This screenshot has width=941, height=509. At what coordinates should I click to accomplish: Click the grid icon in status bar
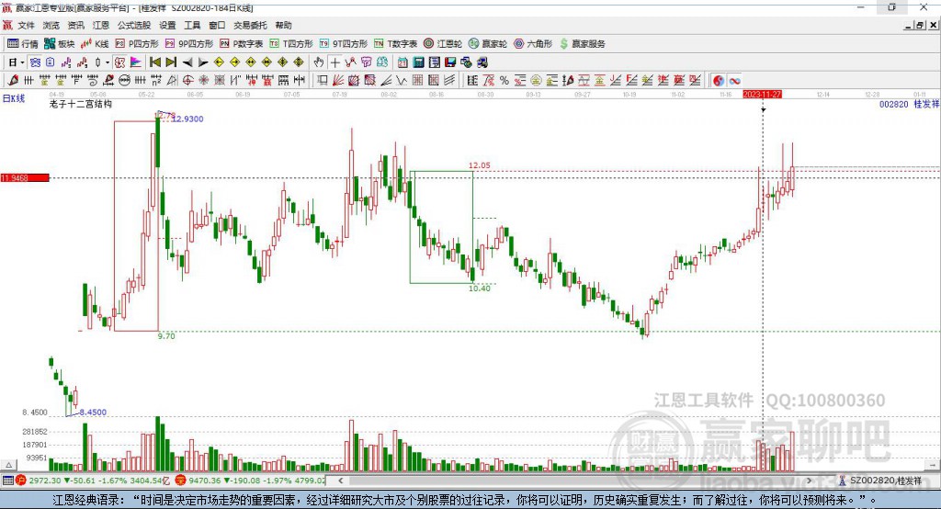tap(7, 481)
